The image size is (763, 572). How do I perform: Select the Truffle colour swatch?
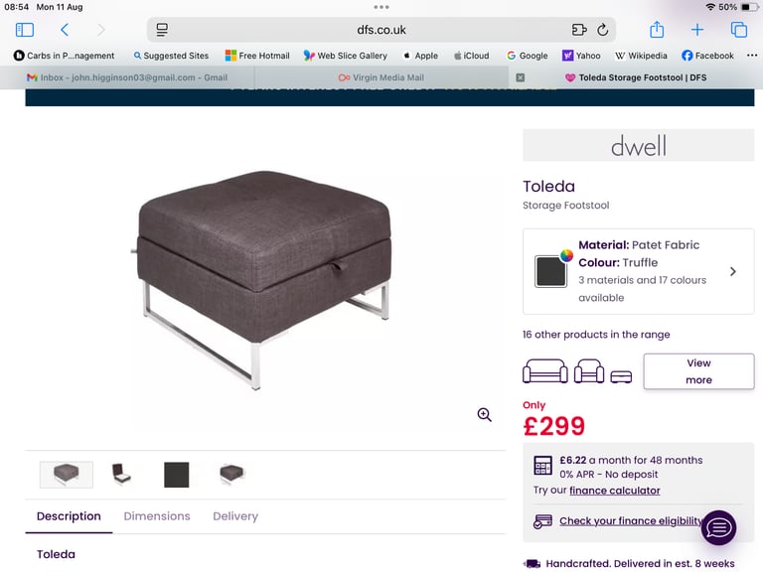pyautogui.click(x=550, y=271)
